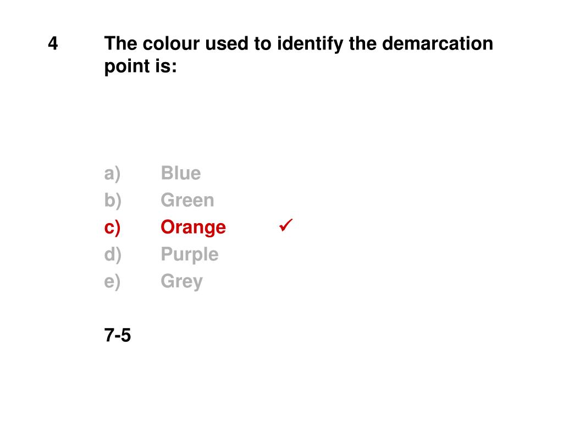Click the d) option letter
The height and width of the screenshot is (422, 563).
(113, 255)
